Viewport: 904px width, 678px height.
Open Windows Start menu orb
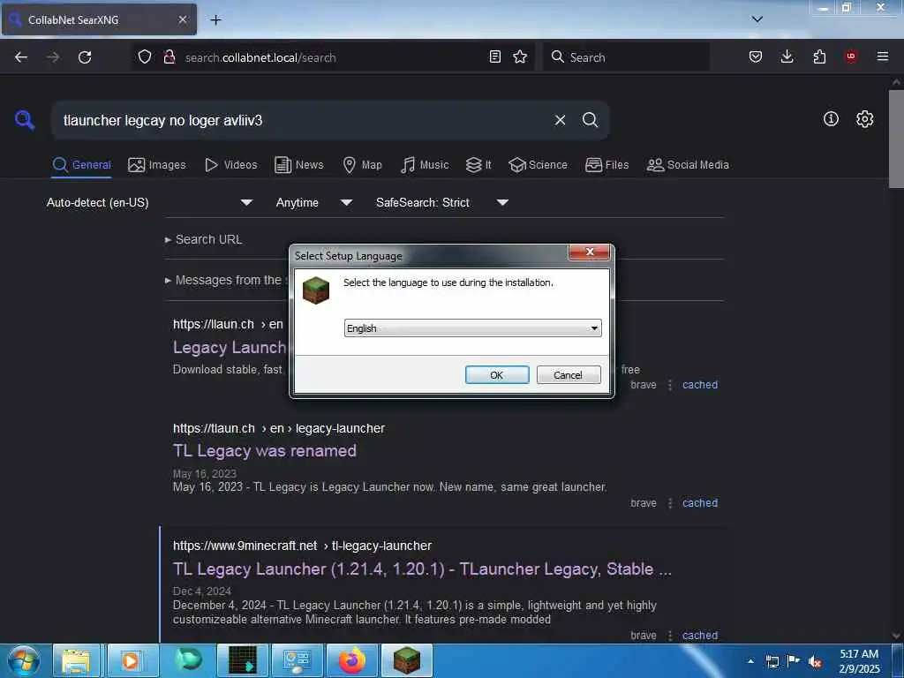[24, 660]
